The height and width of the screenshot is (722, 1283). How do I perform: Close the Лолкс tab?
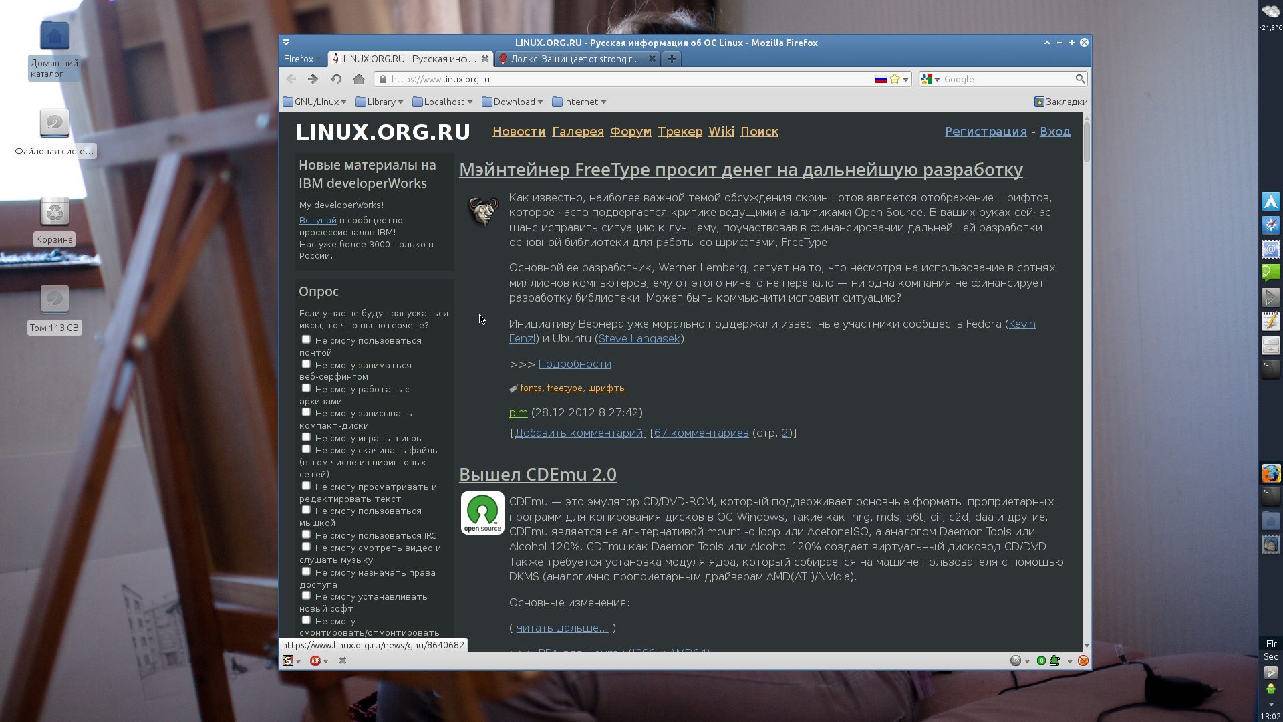click(652, 59)
